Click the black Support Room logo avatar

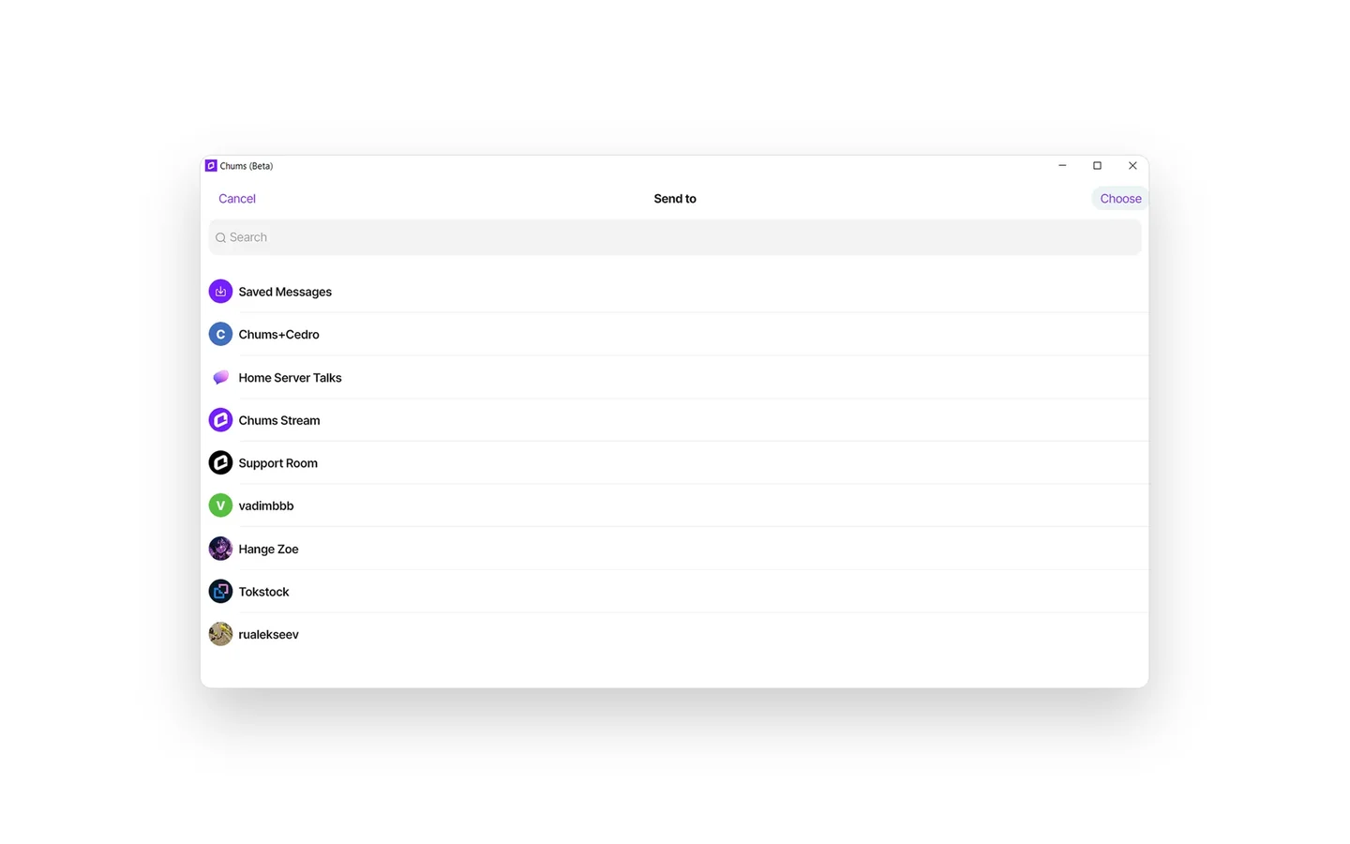point(220,462)
